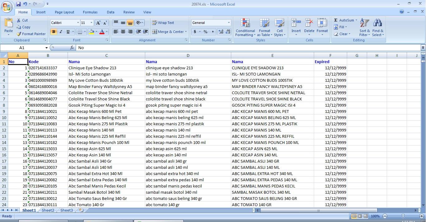Zoom out with the minus button
The image size is (426, 222).
[x=385, y=216]
